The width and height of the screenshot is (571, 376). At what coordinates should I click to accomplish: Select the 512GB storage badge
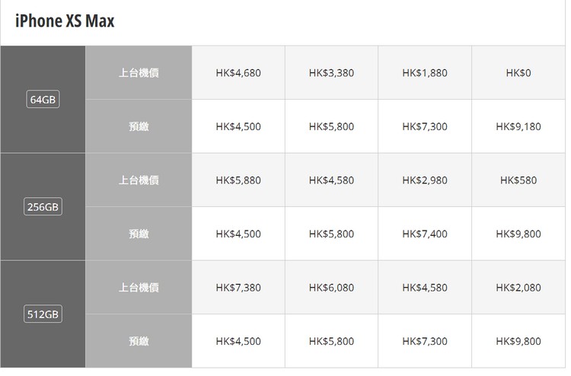pos(43,314)
